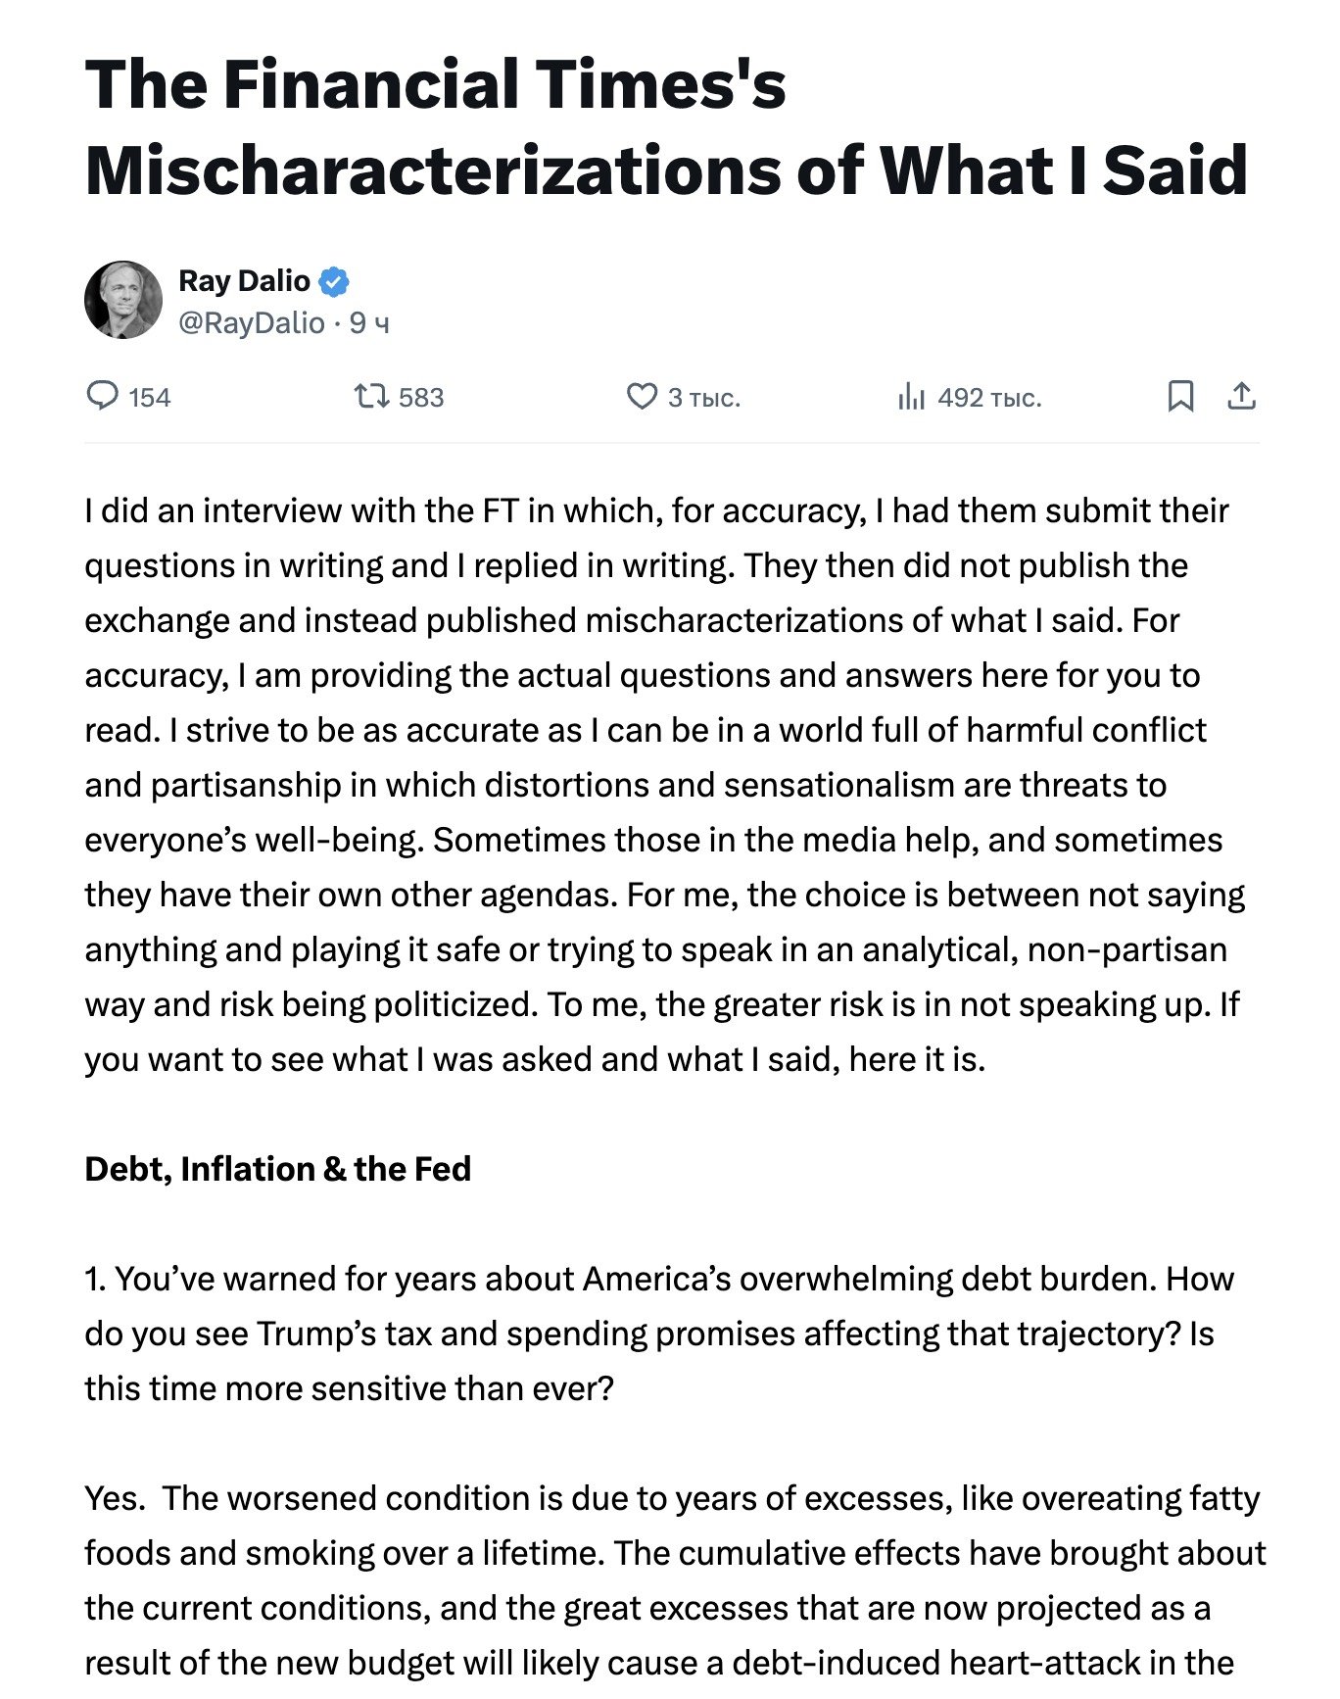Open view analytics bar chart icon

click(911, 396)
